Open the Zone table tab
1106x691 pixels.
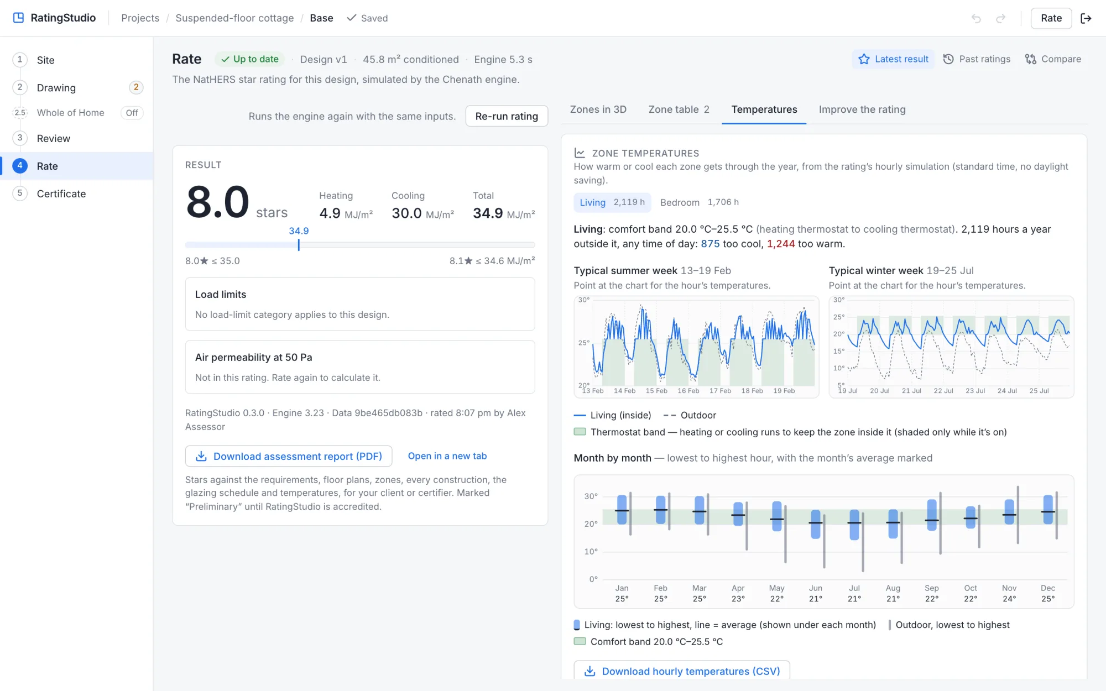point(679,109)
